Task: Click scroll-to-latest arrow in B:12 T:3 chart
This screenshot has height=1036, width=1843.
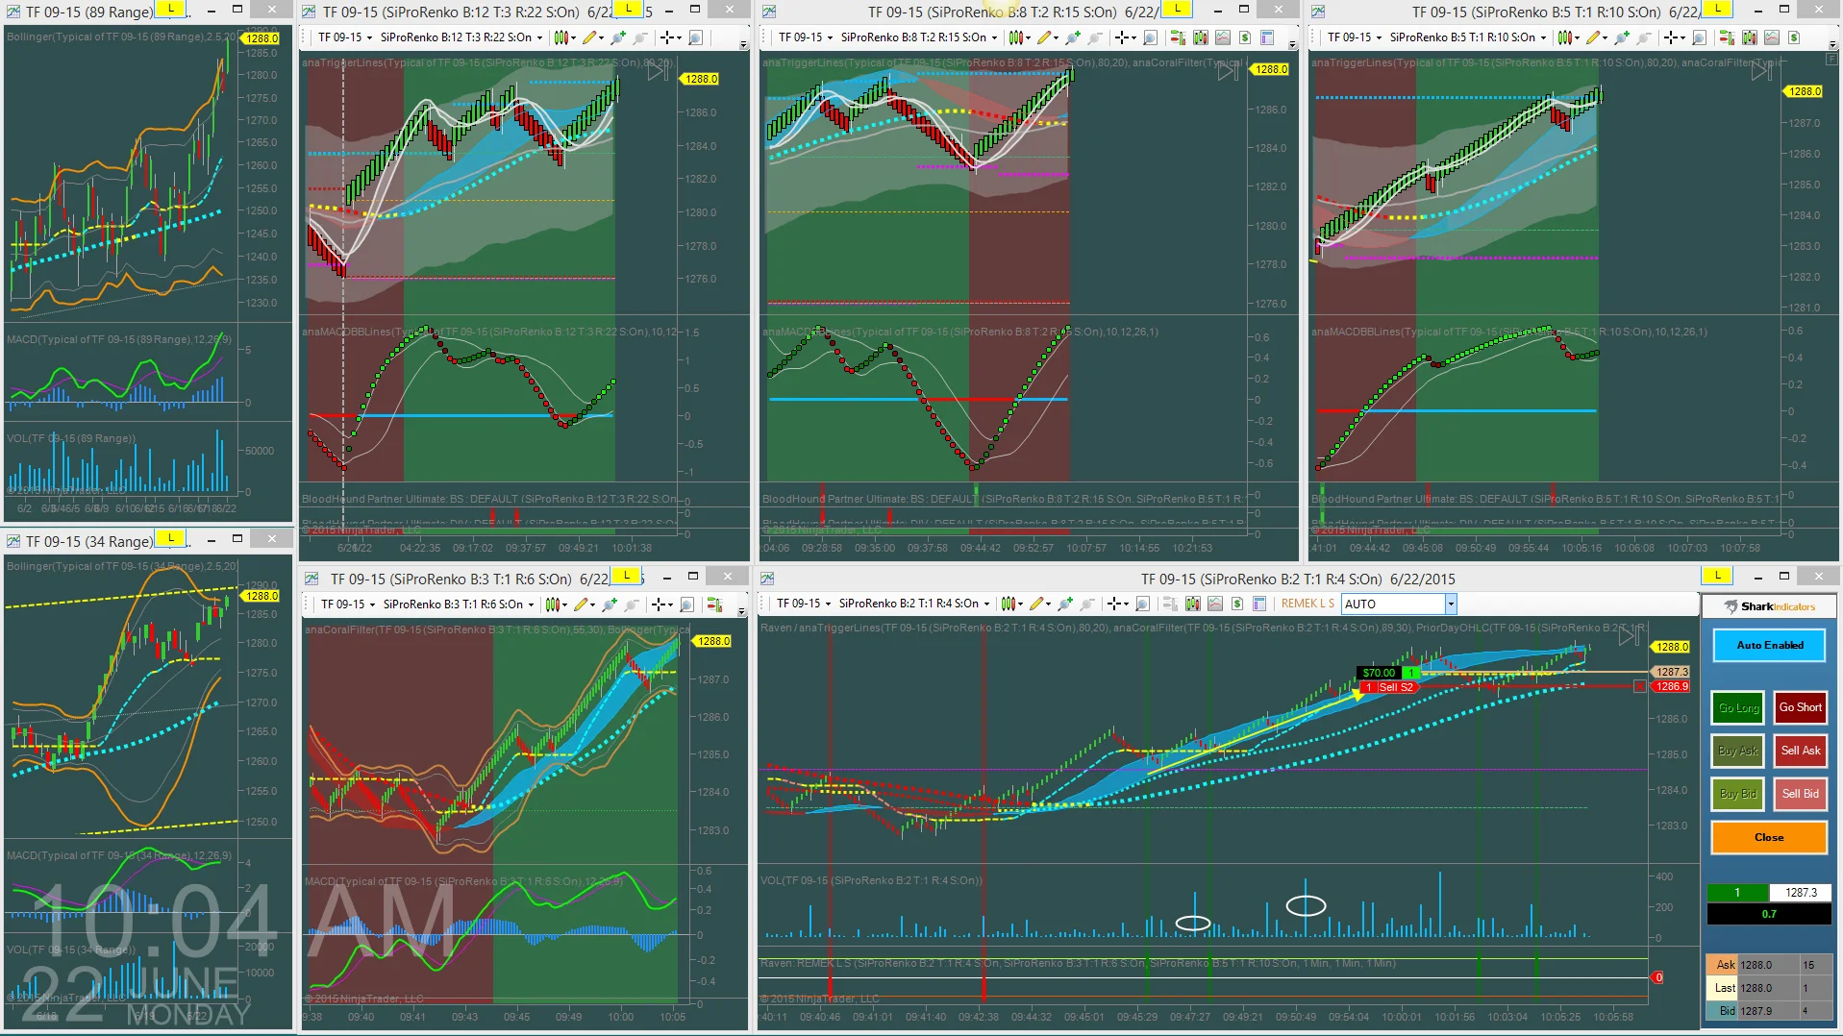Action: point(658,71)
